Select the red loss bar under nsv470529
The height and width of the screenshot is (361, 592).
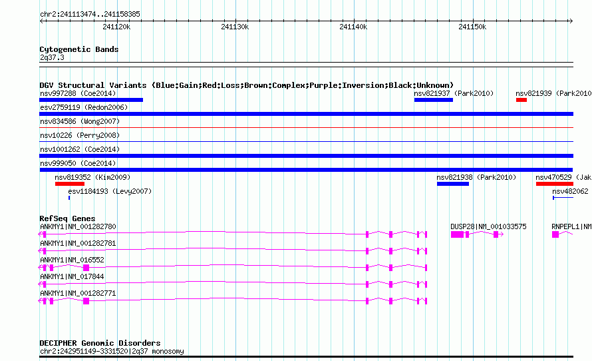(555, 184)
